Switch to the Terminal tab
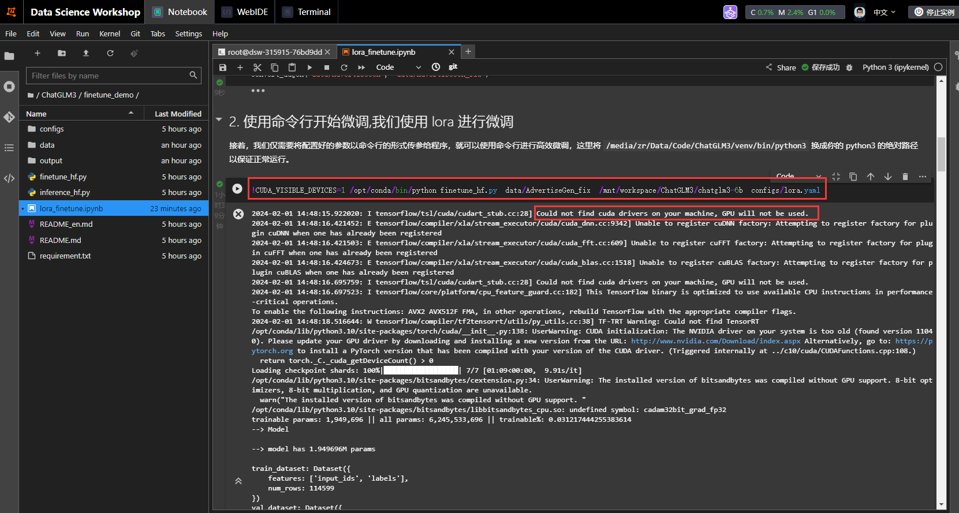The width and height of the screenshot is (959, 513). click(x=306, y=12)
